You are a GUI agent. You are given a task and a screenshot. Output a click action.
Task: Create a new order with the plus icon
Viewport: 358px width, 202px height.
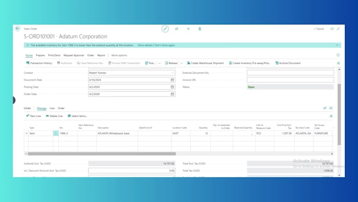pos(188,29)
